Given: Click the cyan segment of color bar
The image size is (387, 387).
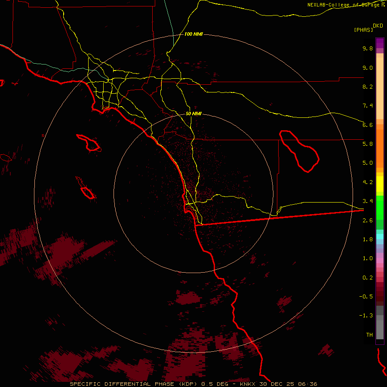Looking at the screenshot, I should pyautogui.click(x=380, y=236).
